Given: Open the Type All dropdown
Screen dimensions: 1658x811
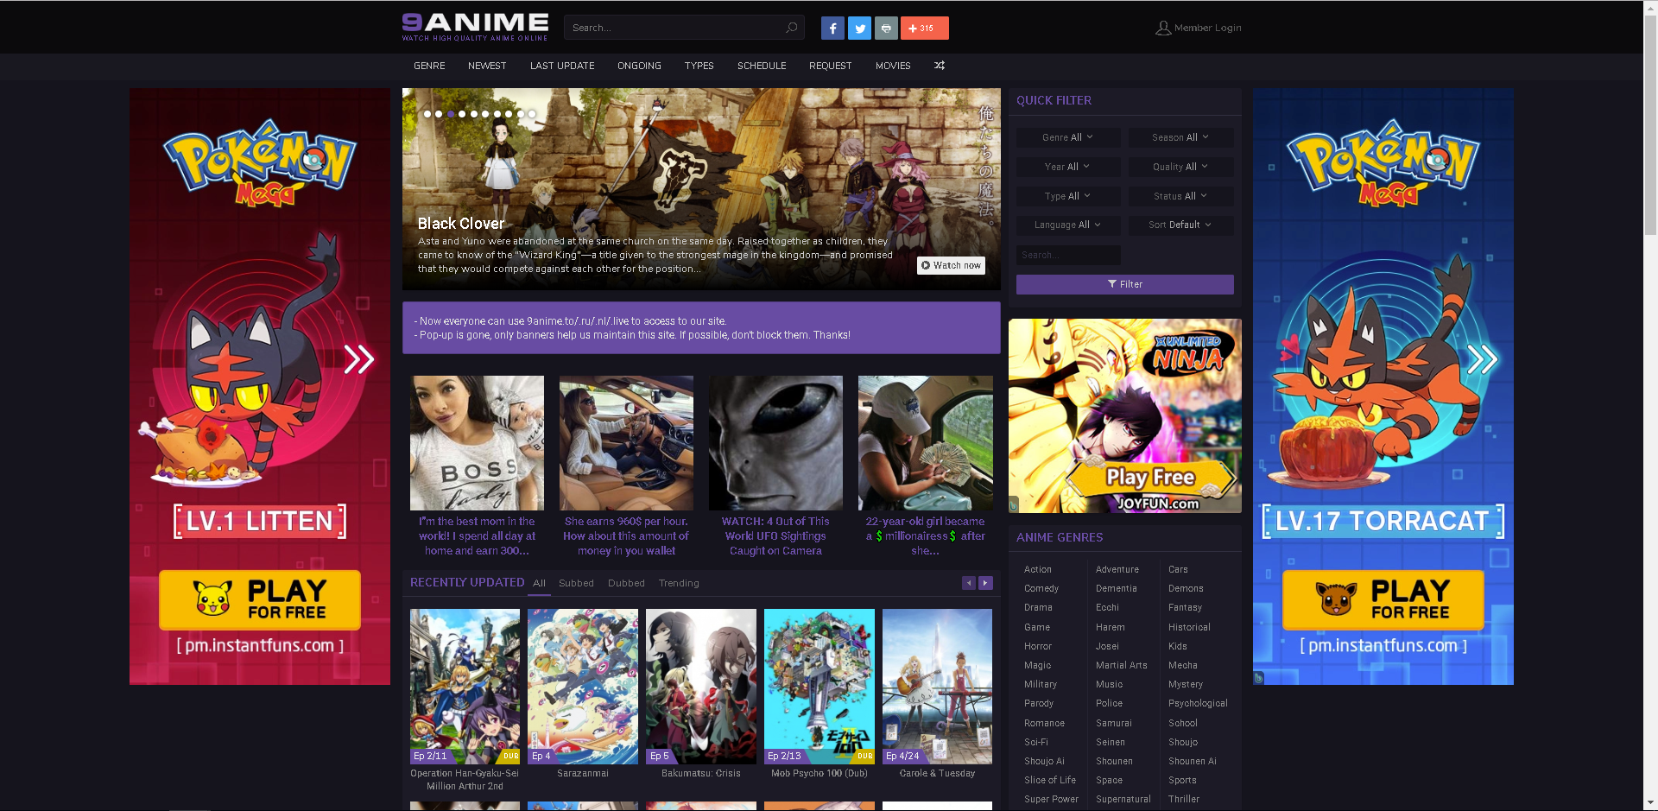Looking at the screenshot, I should click(1068, 196).
